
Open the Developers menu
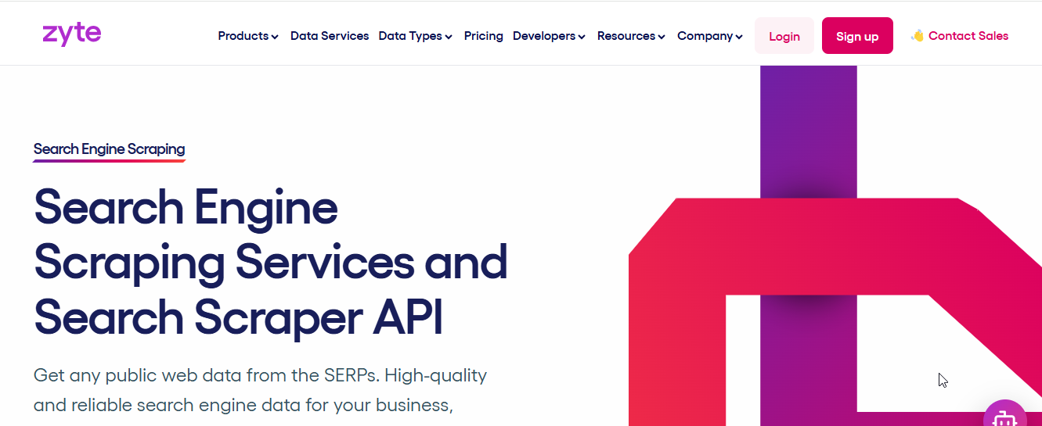(549, 36)
